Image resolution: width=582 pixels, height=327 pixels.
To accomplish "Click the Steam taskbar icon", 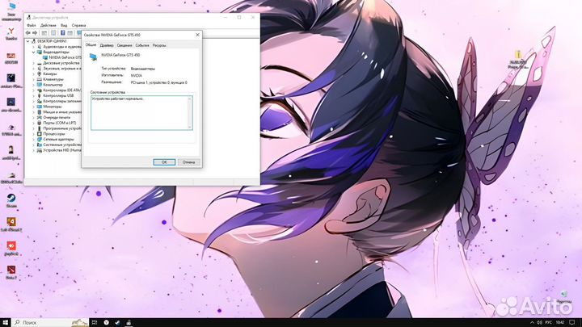I will [117, 322].
